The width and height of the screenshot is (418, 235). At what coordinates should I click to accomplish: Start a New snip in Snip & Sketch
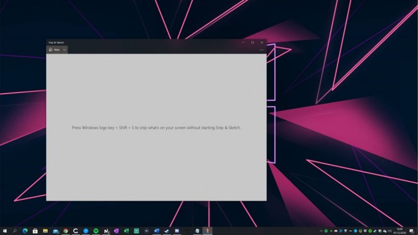point(54,50)
